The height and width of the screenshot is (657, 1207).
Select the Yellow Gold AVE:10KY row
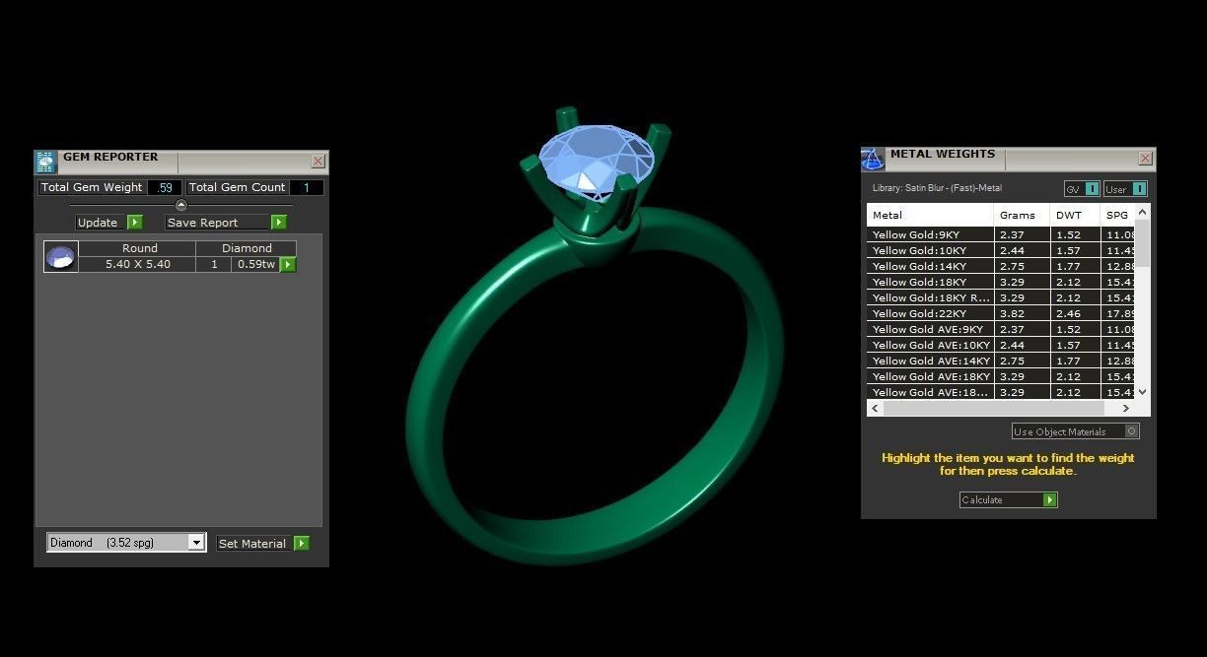[1001, 345]
